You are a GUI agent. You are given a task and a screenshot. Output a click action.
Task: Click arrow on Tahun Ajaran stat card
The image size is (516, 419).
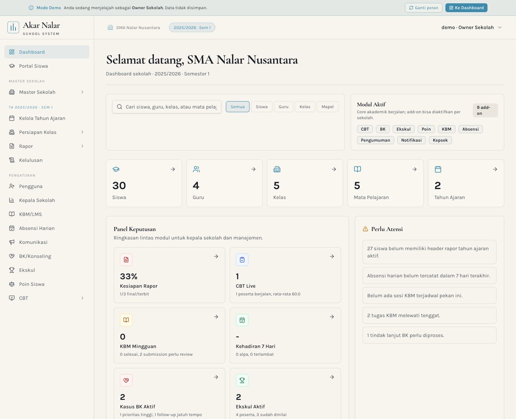495,169
